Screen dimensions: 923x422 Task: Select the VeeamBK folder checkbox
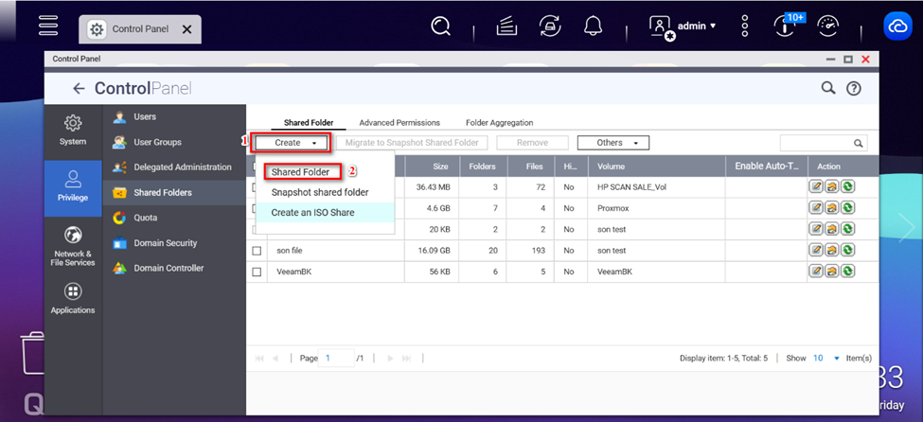click(257, 272)
